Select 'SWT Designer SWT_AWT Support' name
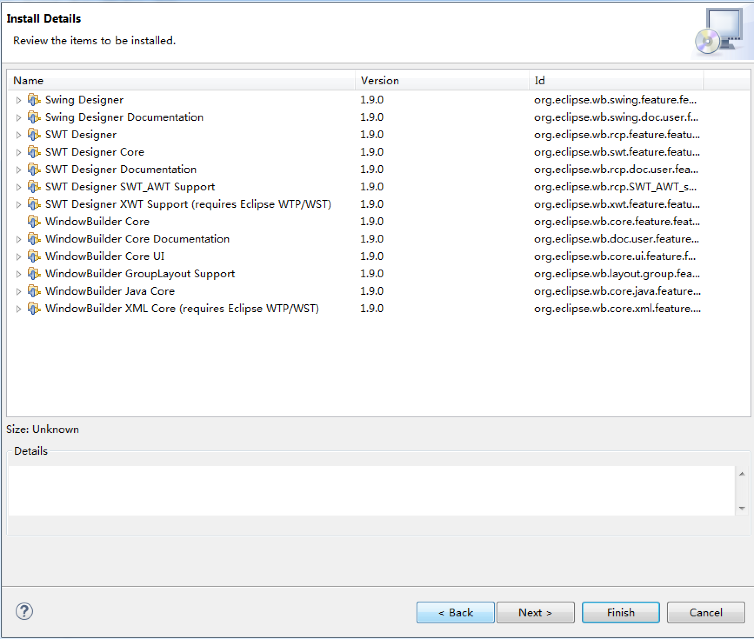The height and width of the screenshot is (639, 754). point(130,187)
